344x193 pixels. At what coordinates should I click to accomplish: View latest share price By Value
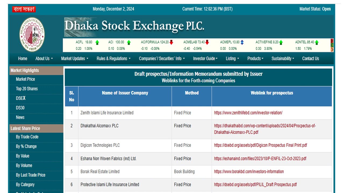pyautogui.click(x=23, y=156)
